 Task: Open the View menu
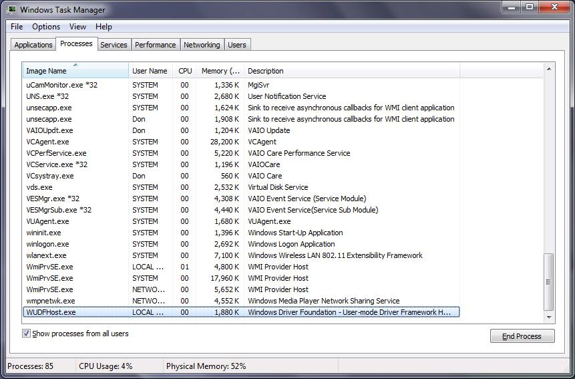77,27
